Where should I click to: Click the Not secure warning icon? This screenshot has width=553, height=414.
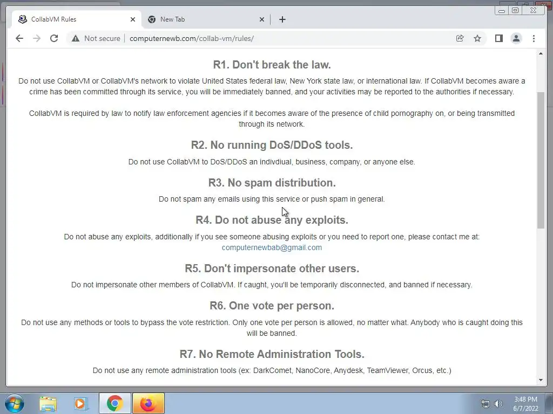[76, 38]
